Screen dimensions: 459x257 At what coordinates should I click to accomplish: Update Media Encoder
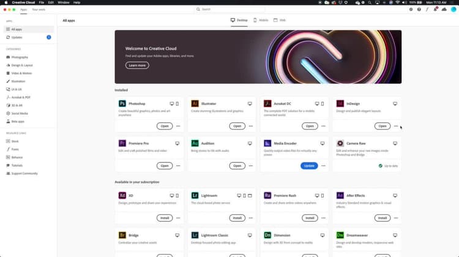[309, 166]
